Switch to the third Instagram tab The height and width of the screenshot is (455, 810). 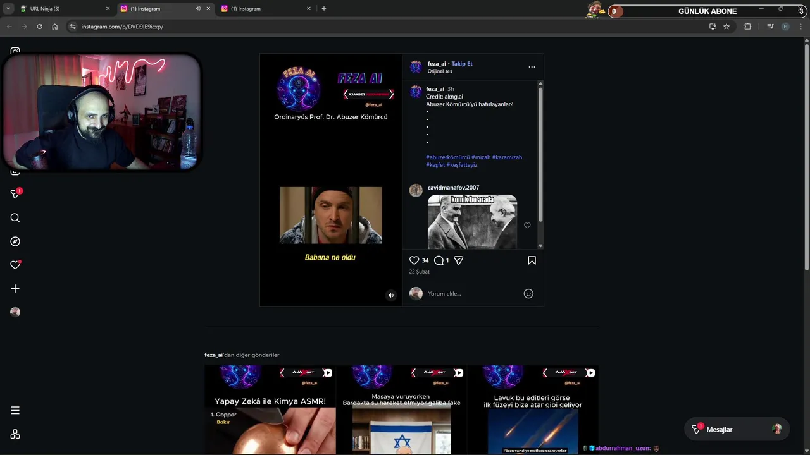[x=266, y=9]
